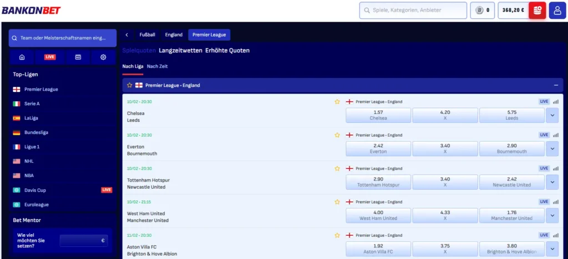Bet on Aston Villa FC at 1.92
The width and height of the screenshot is (568, 259).
[x=378, y=249]
